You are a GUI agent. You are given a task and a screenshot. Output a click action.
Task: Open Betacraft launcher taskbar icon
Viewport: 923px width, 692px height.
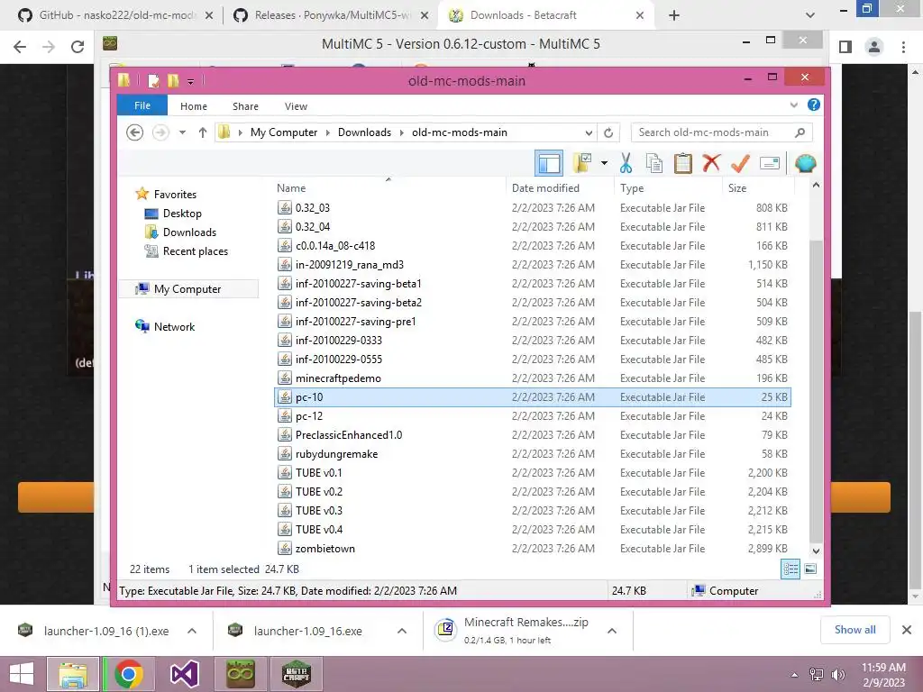296,674
